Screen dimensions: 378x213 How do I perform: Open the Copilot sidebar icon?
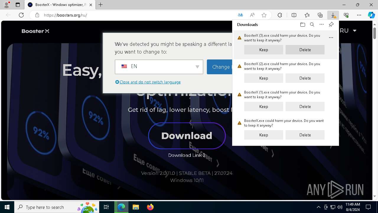point(371,15)
